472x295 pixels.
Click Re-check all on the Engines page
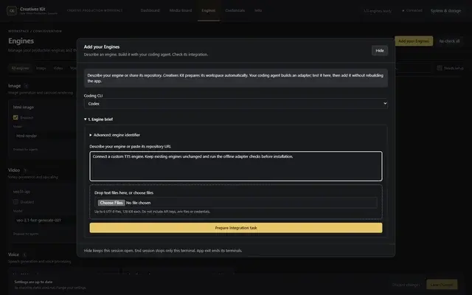tap(449, 41)
